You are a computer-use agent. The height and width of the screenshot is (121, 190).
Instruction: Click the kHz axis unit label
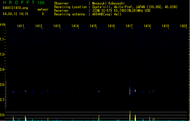[x=3, y=25]
